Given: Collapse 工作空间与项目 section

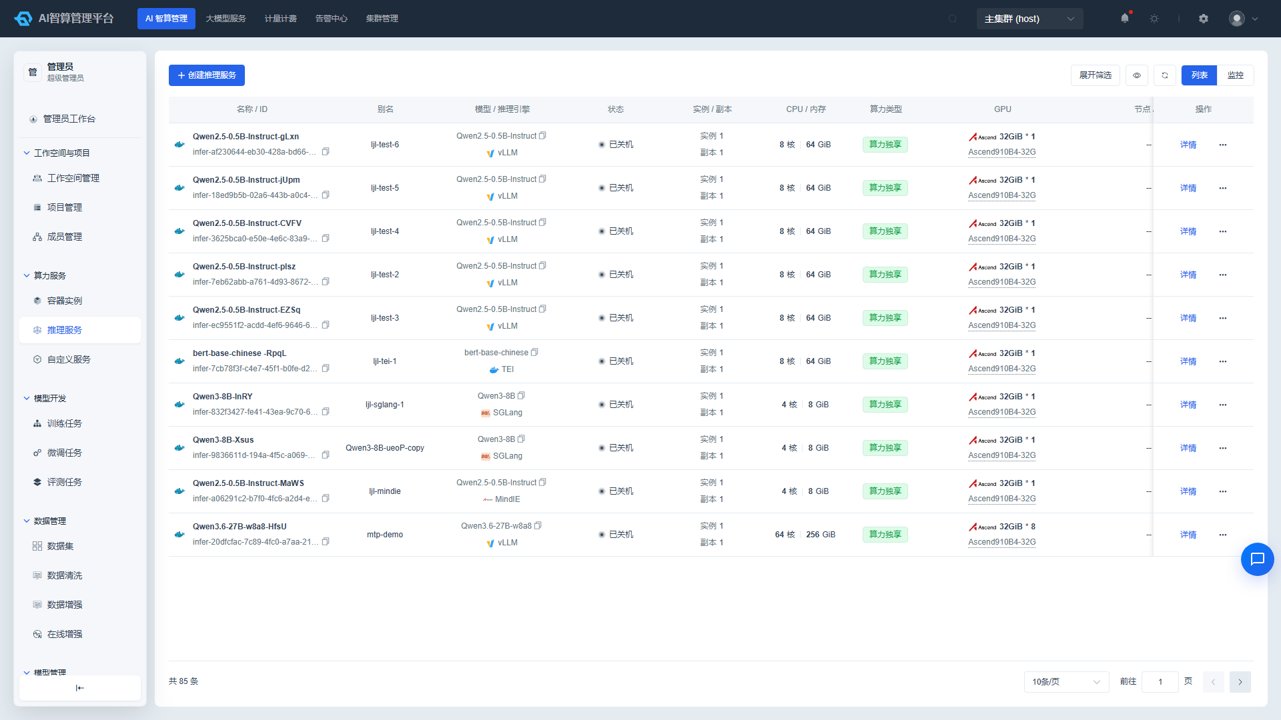Looking at the screenshot, I should [x=27, y=153].
